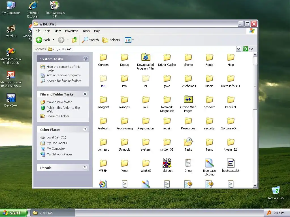This screenshot has width=290, height=217.
Task: Open the Tools menu
Action: (86, 31)
